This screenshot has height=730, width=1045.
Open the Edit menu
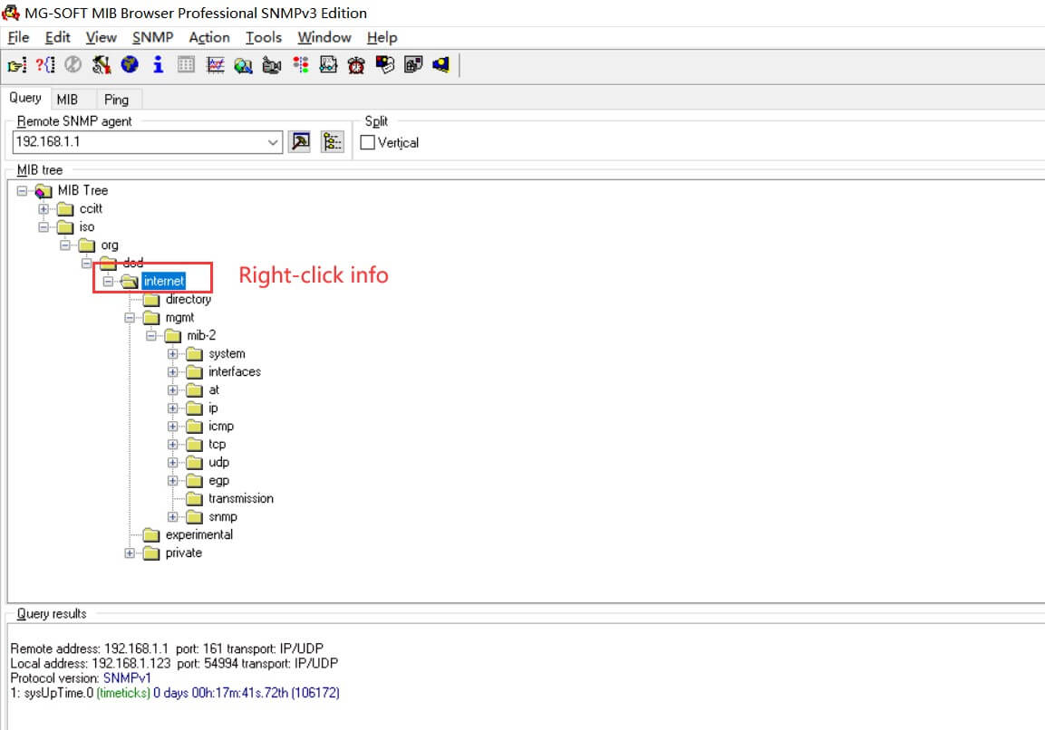57,37
